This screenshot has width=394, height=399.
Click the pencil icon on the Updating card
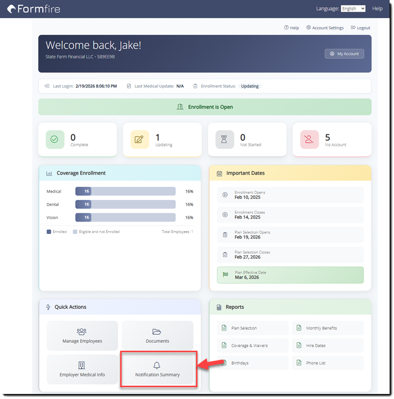tap(139, 139)
